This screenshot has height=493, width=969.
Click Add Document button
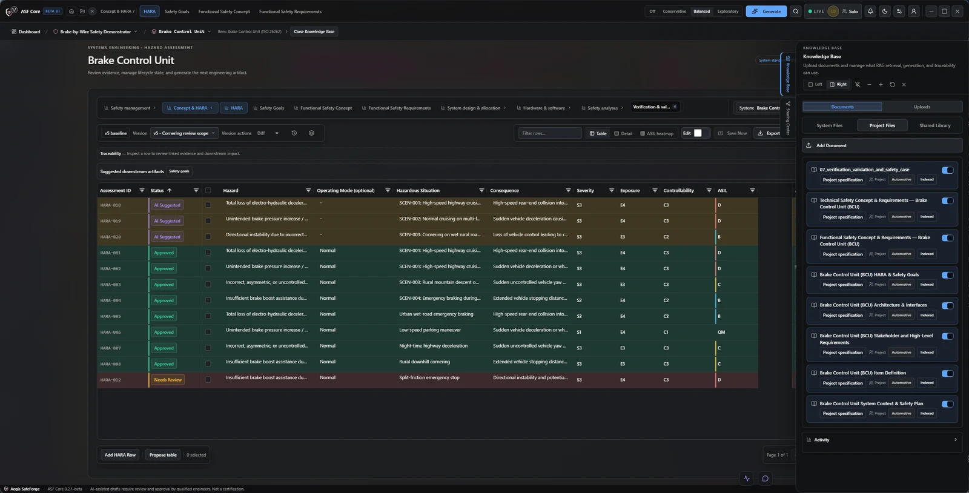pos(882,145)
